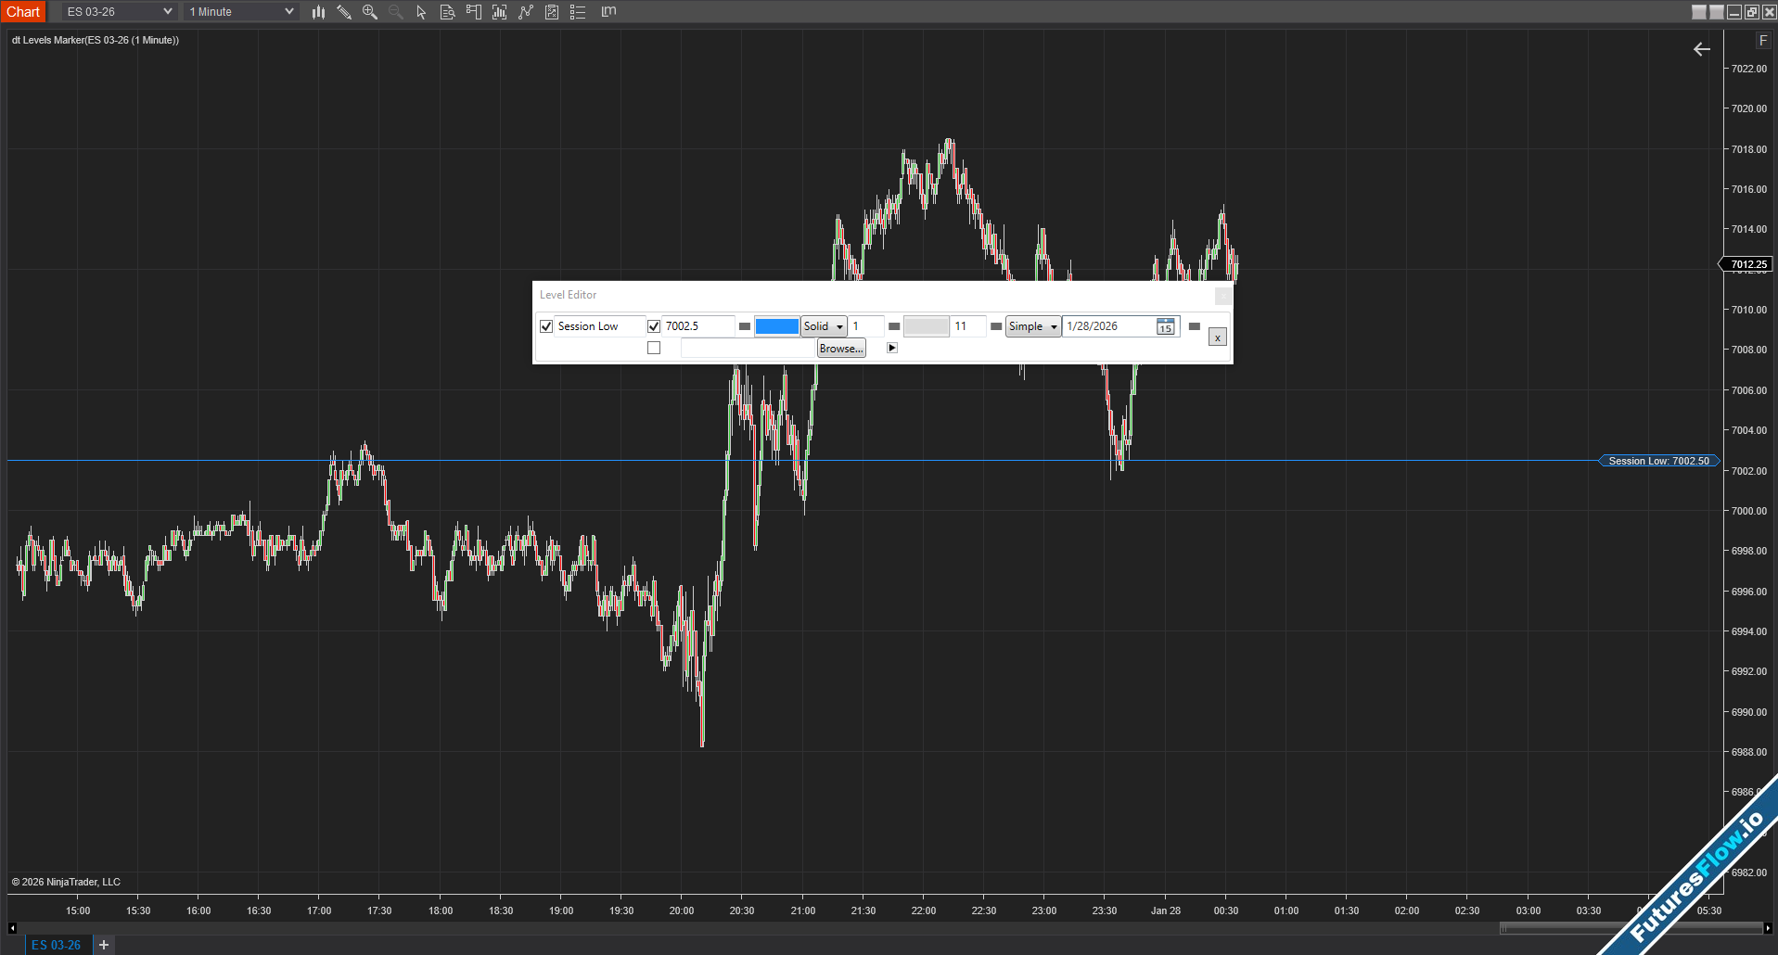Image resolution: width=1778 pixels, height=955 pixels.
Task: Open the calendar date picker icon
Action: click(x=1165, y=326)
